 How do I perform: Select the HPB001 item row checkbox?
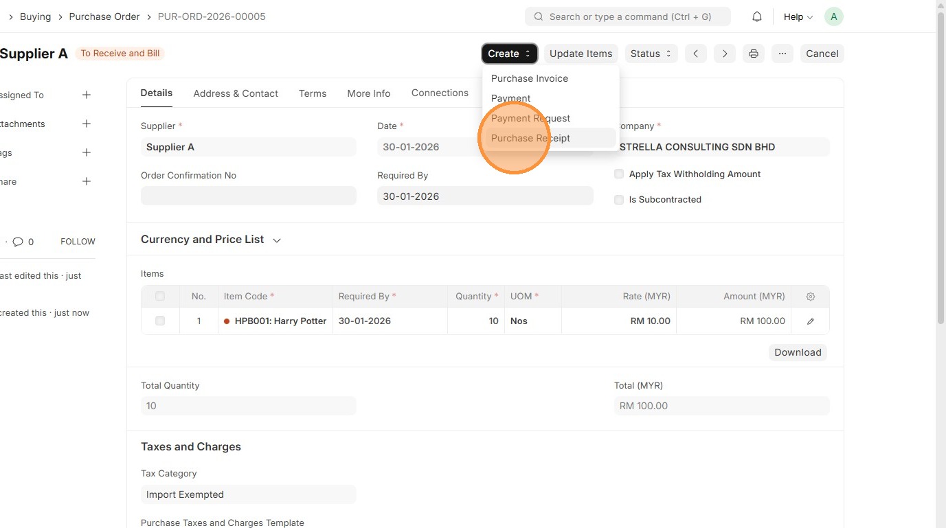pyautogui.click(x=160, y=321)
